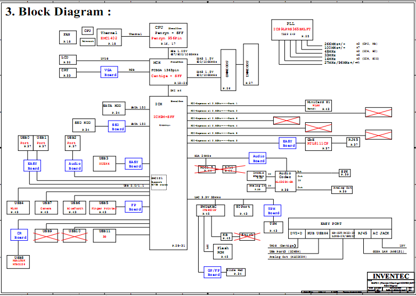The image size is (416, 296).
Task: Select the USB2 Port block
Action: tap(72, 143)
